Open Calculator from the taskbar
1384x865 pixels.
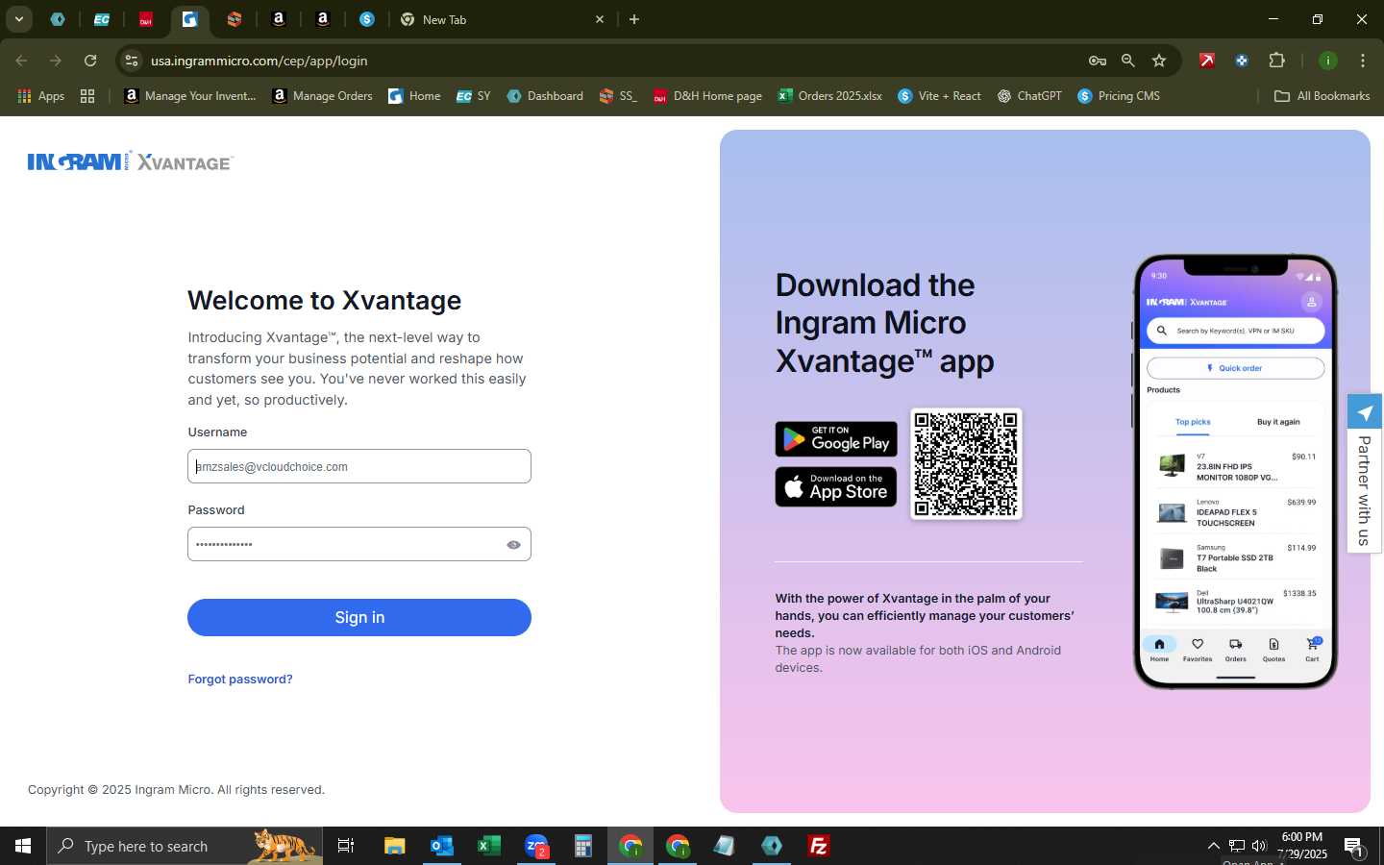pos(583,846)
